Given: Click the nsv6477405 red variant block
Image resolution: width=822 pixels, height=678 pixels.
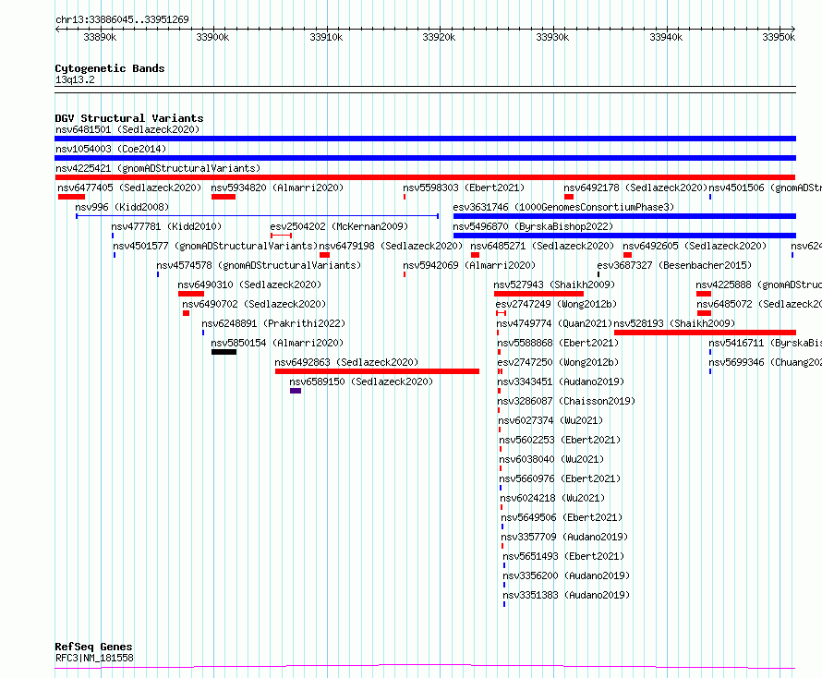Looking at the screenshot, I should click(71, 197).
